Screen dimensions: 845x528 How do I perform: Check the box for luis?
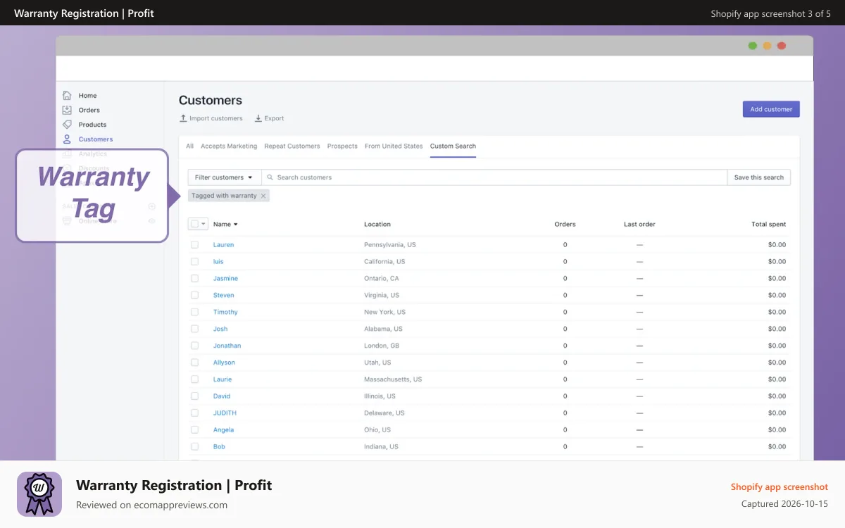coord(194,262)
